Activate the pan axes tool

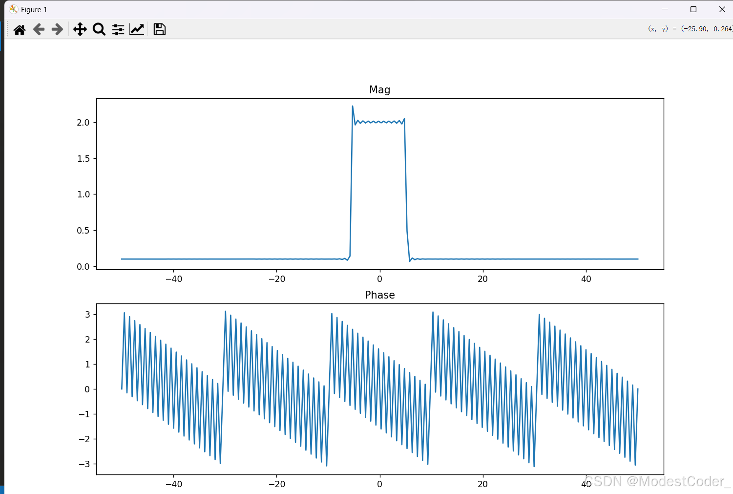tap(80, 30)
